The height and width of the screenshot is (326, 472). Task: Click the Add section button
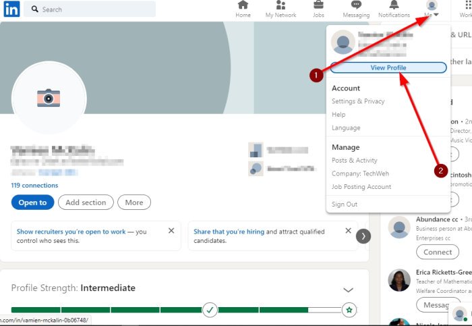pyautogui.click(x=86, y=202)
